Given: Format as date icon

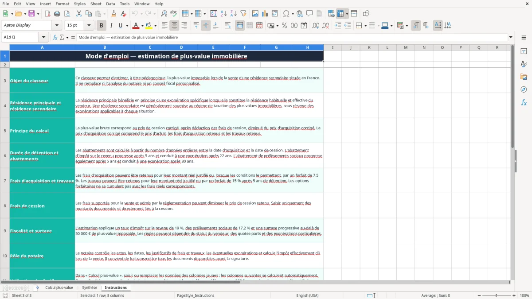Looking at the screenshot, I should 304,26.
